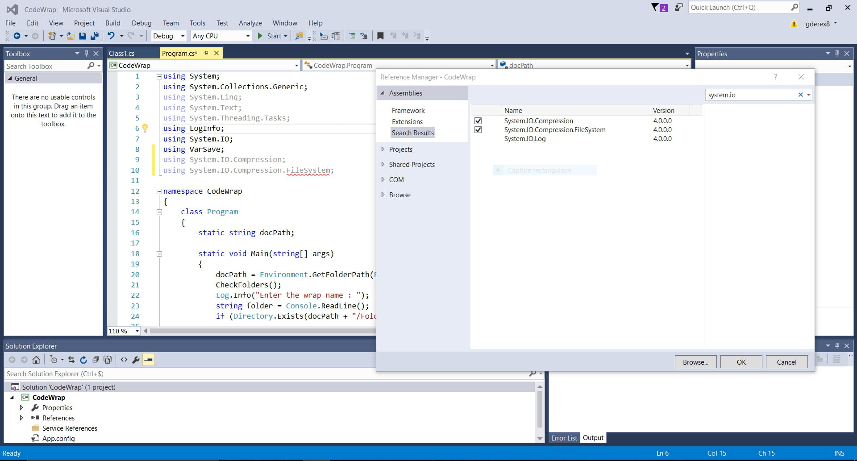This screenshot has width=857, height=461.
Task: Click Sync with Active Document icon
Action: coord(71,360)
